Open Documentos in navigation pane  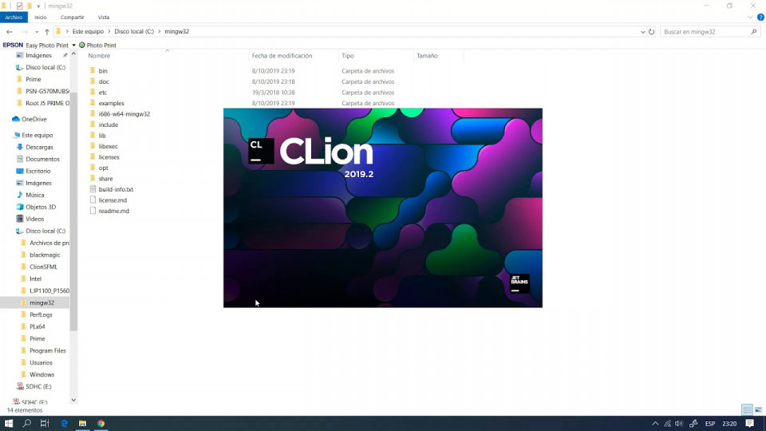(x=42, y=159)
